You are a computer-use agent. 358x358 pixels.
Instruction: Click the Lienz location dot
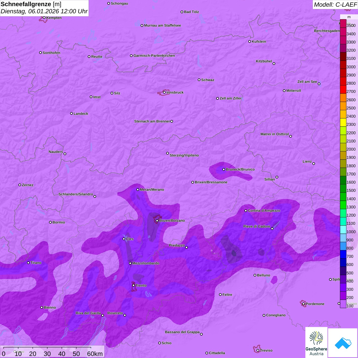point(314,164)
